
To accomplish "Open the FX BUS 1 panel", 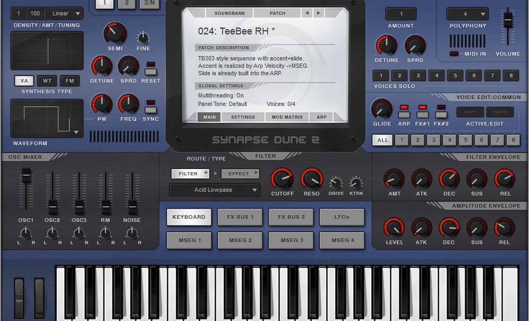I will (240, 217).
